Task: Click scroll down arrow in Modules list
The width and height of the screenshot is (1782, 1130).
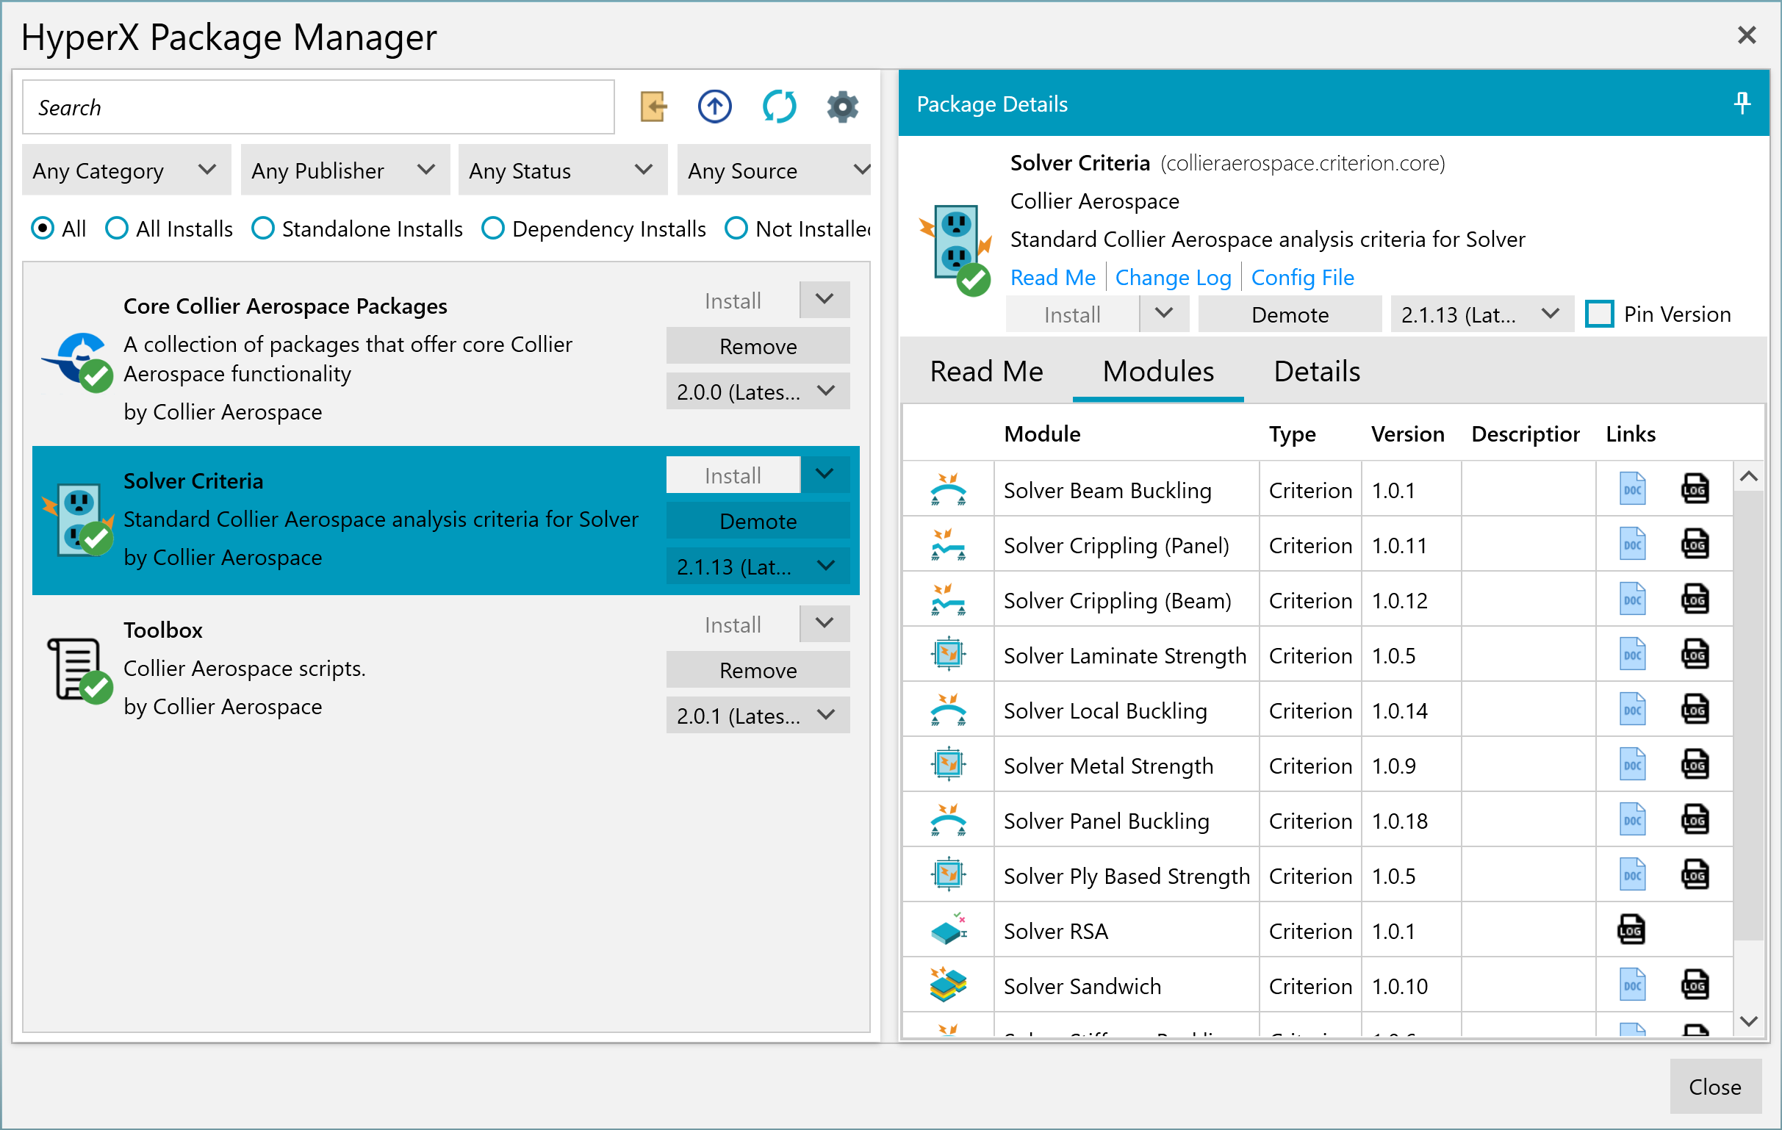Action: (x=1749, y=1021)
